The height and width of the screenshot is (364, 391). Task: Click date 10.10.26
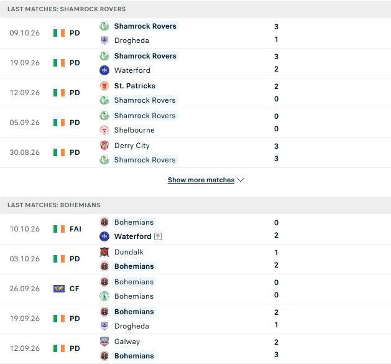25,229
